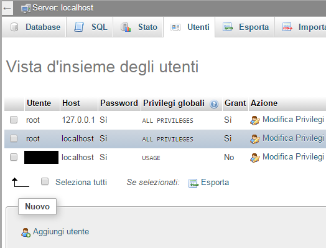Tick the checkbox for root at localhost
Screen dimensions: 326x248
14,138
